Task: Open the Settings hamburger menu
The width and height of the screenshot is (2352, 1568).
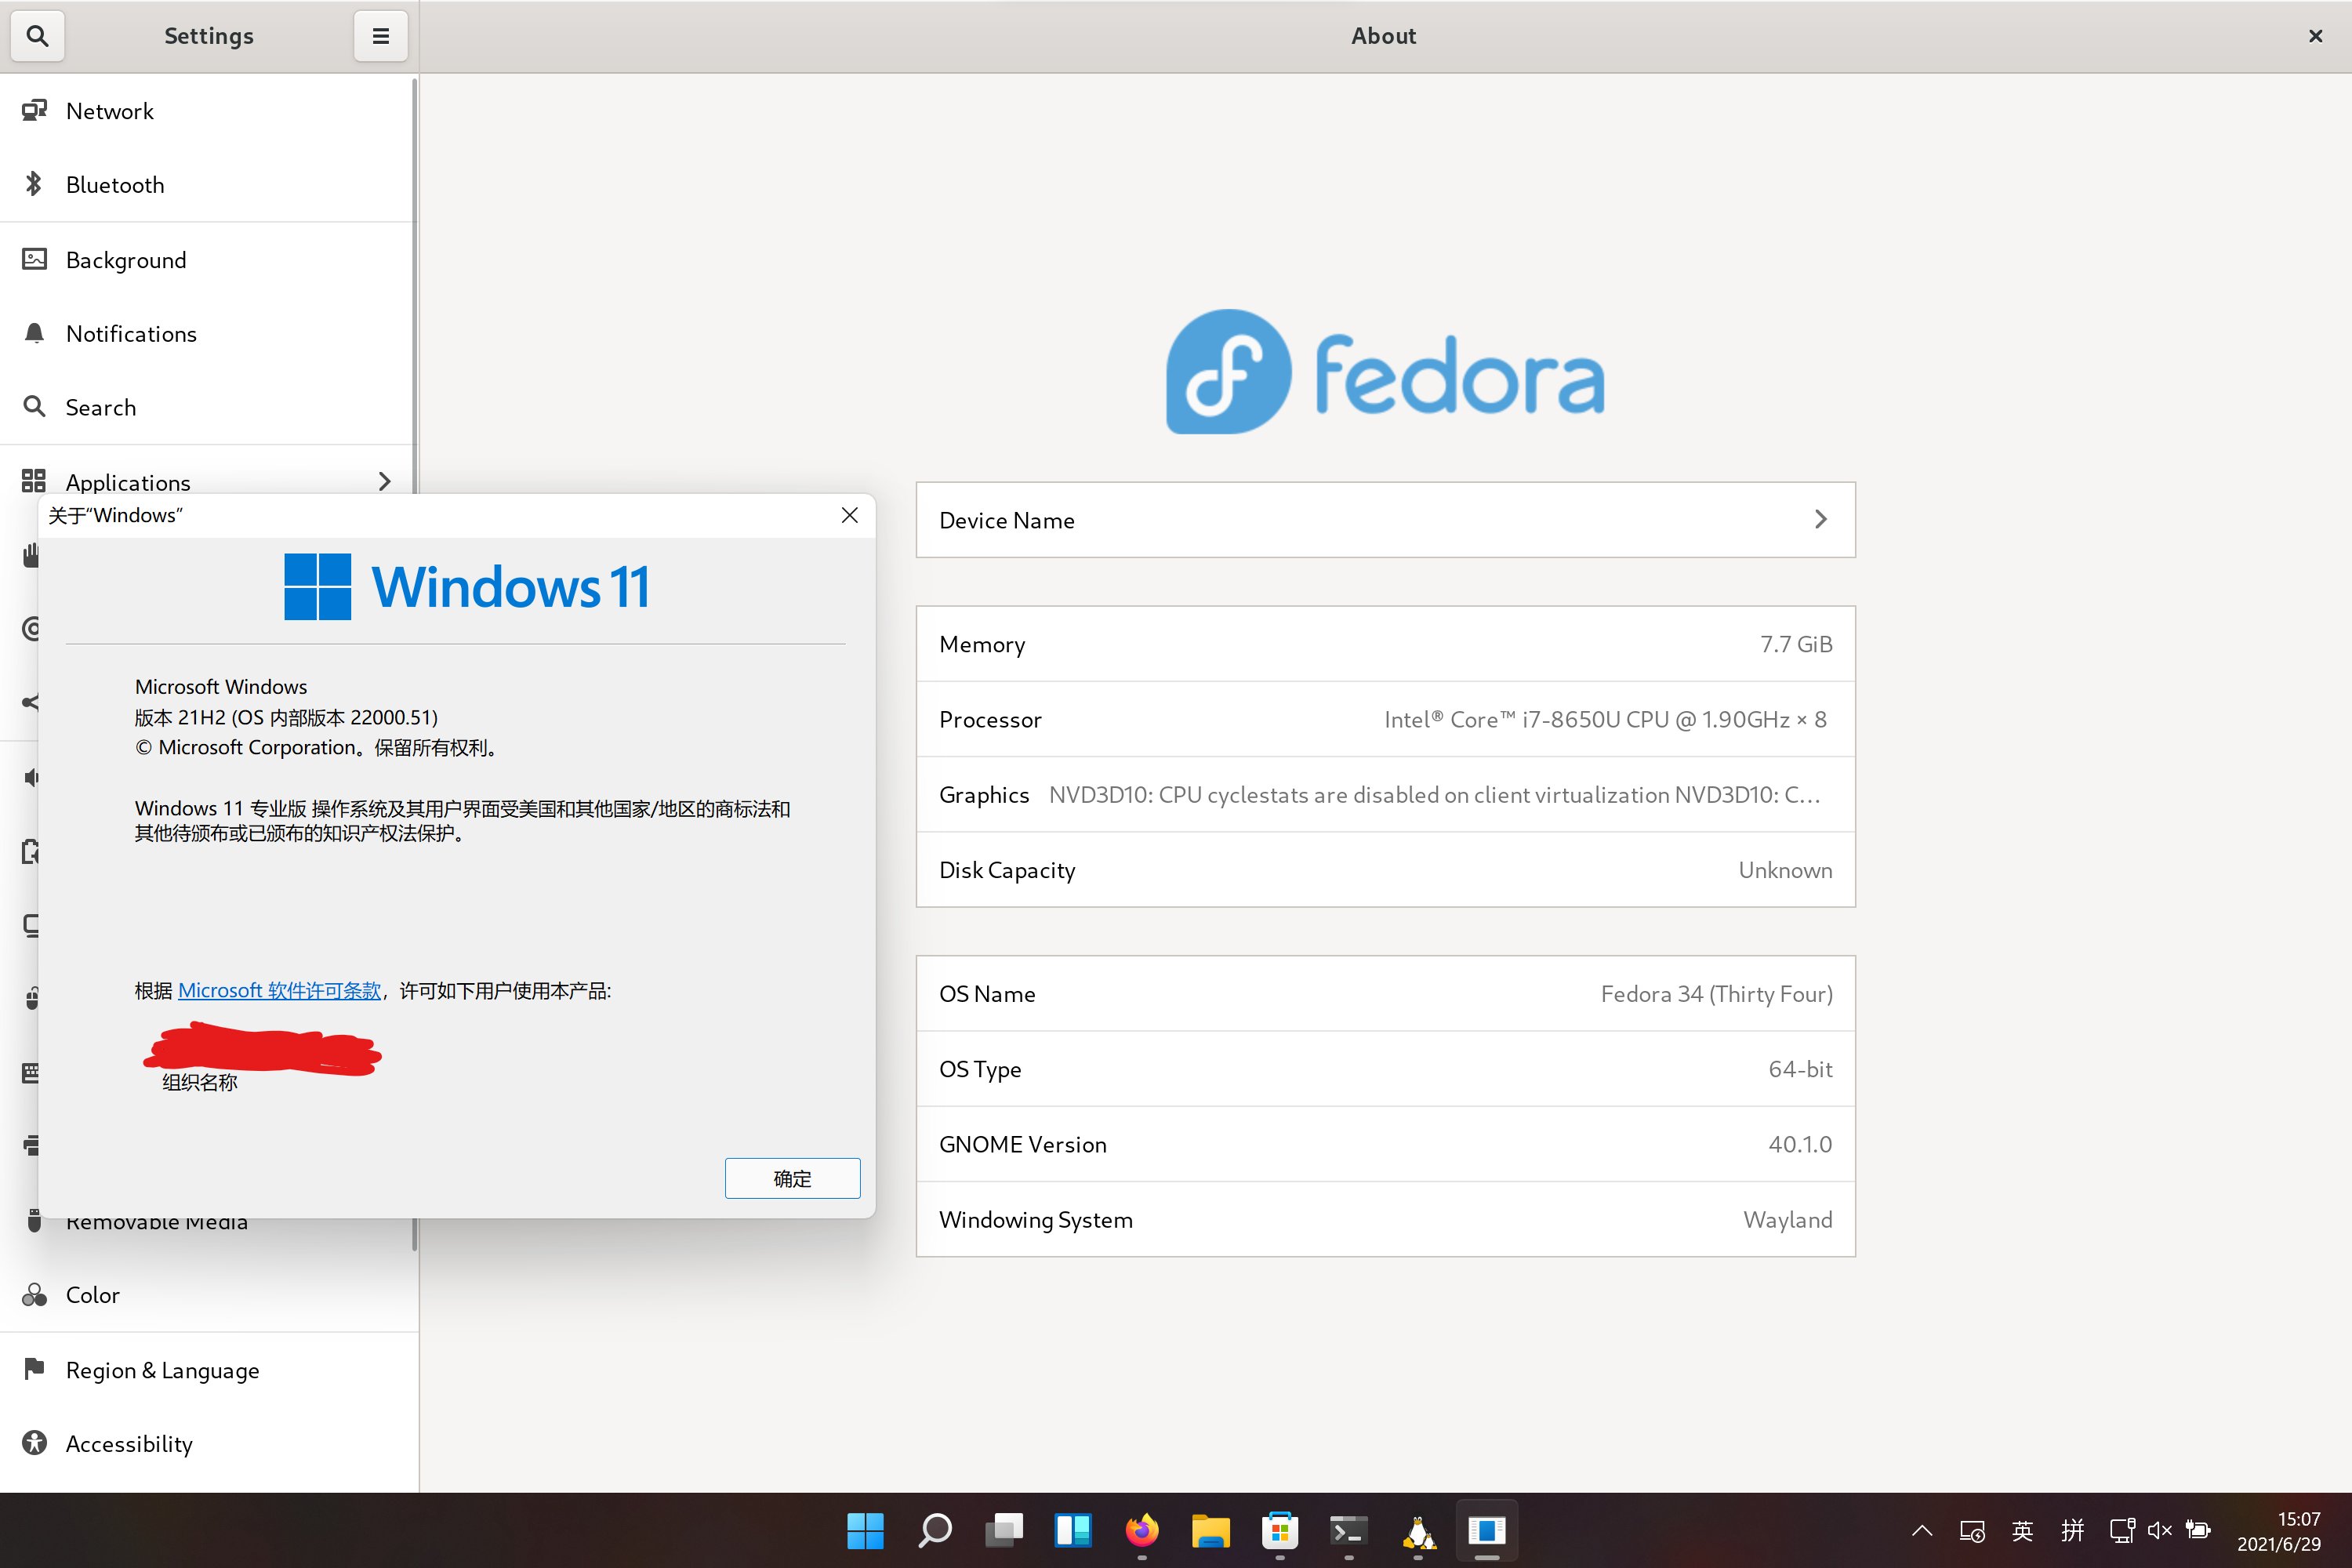Action: [x=380, y=36]
